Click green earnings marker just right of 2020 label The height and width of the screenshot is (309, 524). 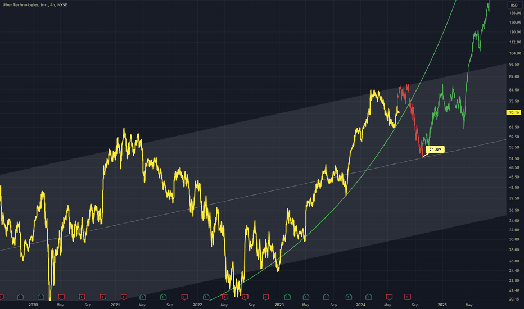coord(41,297)
